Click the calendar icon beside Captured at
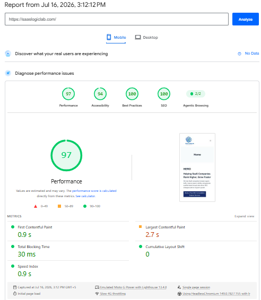Image resolution: width=261 pixels, height=300 pixels. click(15, 287)
